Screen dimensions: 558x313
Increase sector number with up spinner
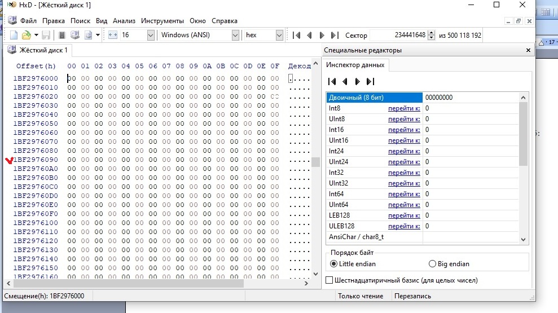tap(431, 33)
